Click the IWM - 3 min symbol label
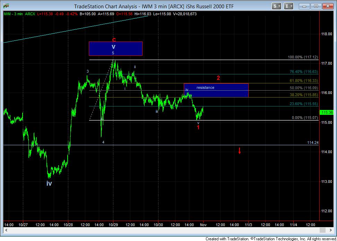 click(x=13, y=14)
